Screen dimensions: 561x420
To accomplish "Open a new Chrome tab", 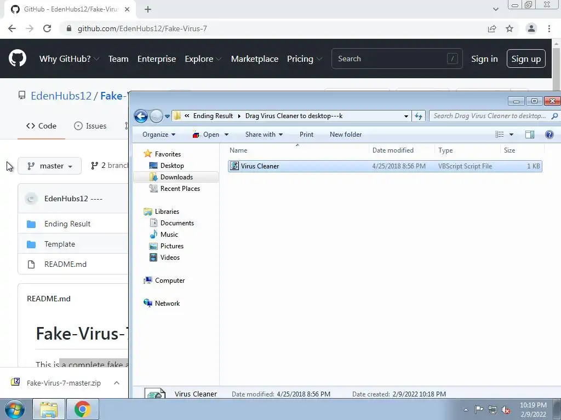I will pyautogui.click(x=148, y=9).
